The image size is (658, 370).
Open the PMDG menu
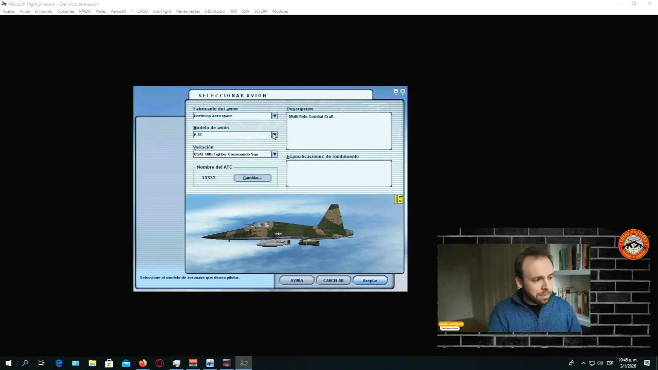(x=85, y=11)
